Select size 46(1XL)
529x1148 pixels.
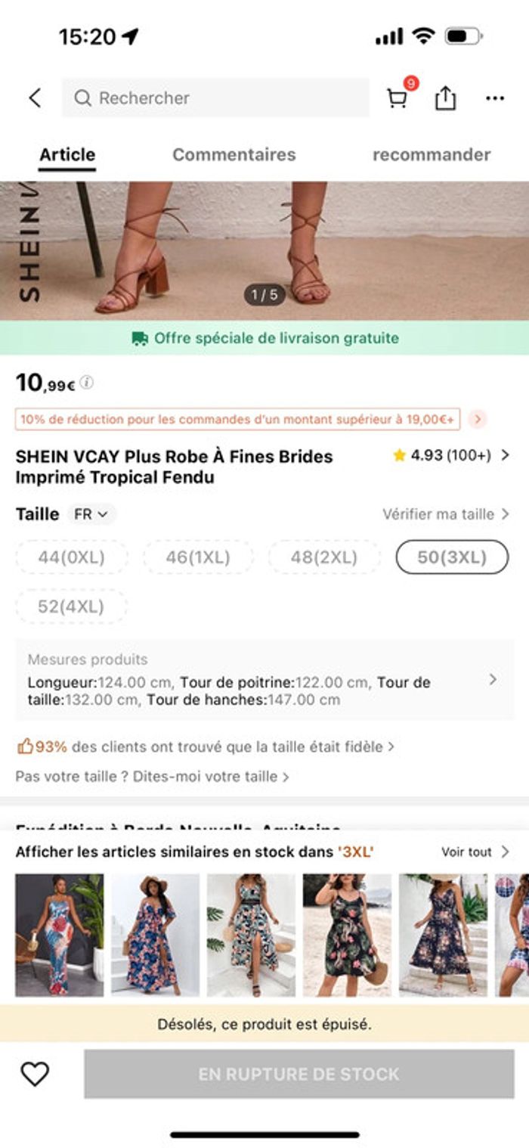[x=198, y=557]
